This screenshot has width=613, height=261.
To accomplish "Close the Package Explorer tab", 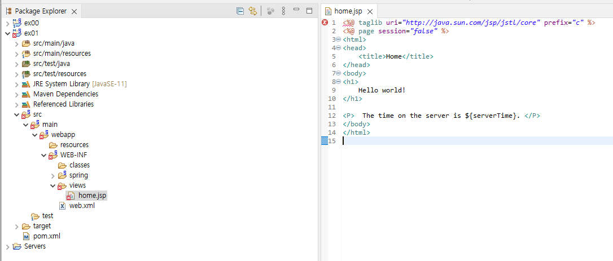I will (x=75, y=11).
